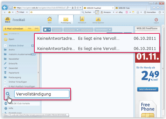Open the toolbar settings gear
This screenshot has height=119, width=166.
pos(160,12)
